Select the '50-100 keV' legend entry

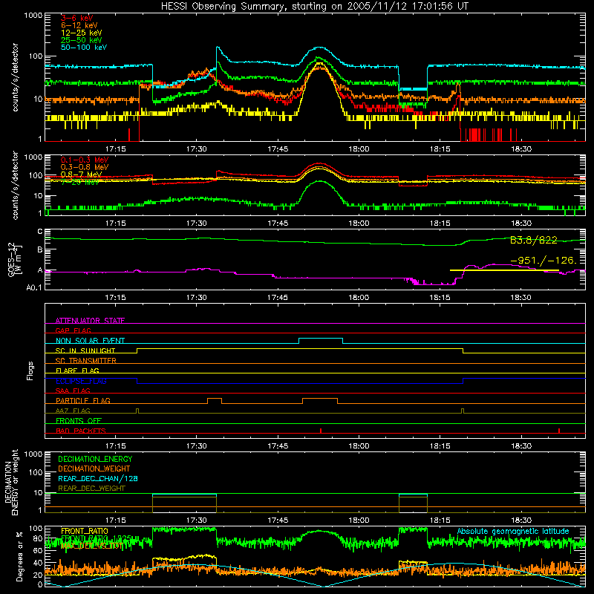(83, 47)
